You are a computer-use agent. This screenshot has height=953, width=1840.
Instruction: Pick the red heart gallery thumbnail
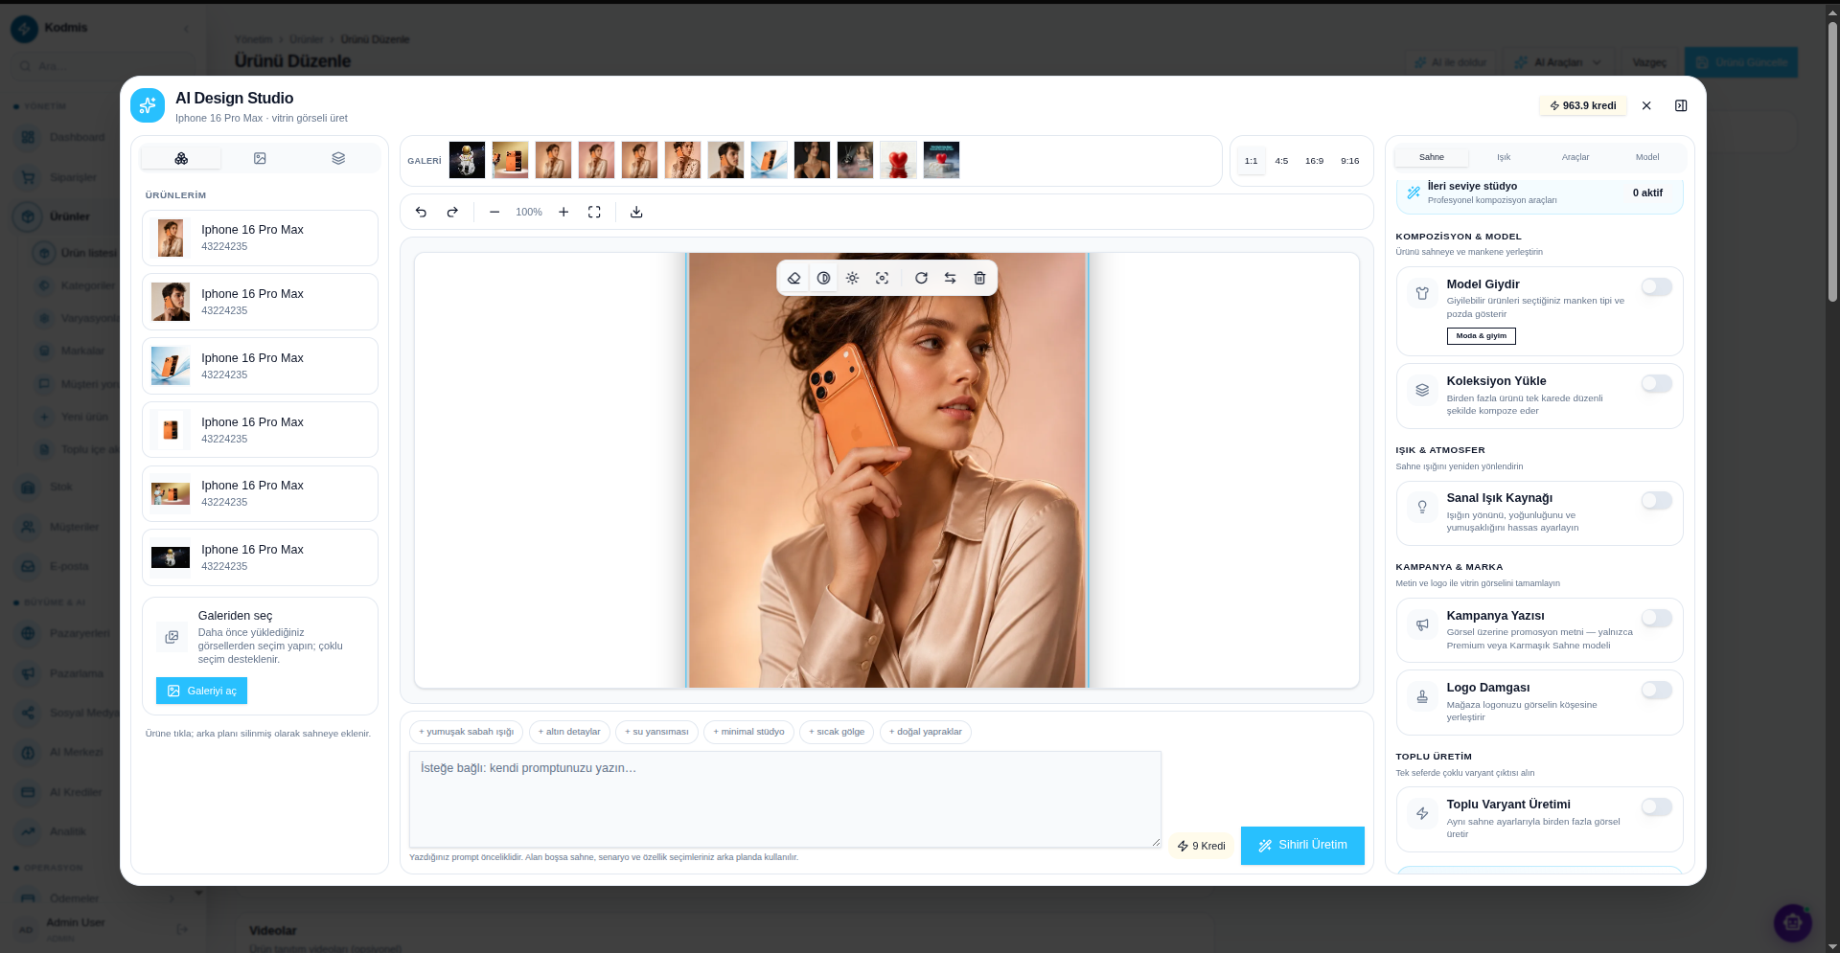tap(898, 160)
